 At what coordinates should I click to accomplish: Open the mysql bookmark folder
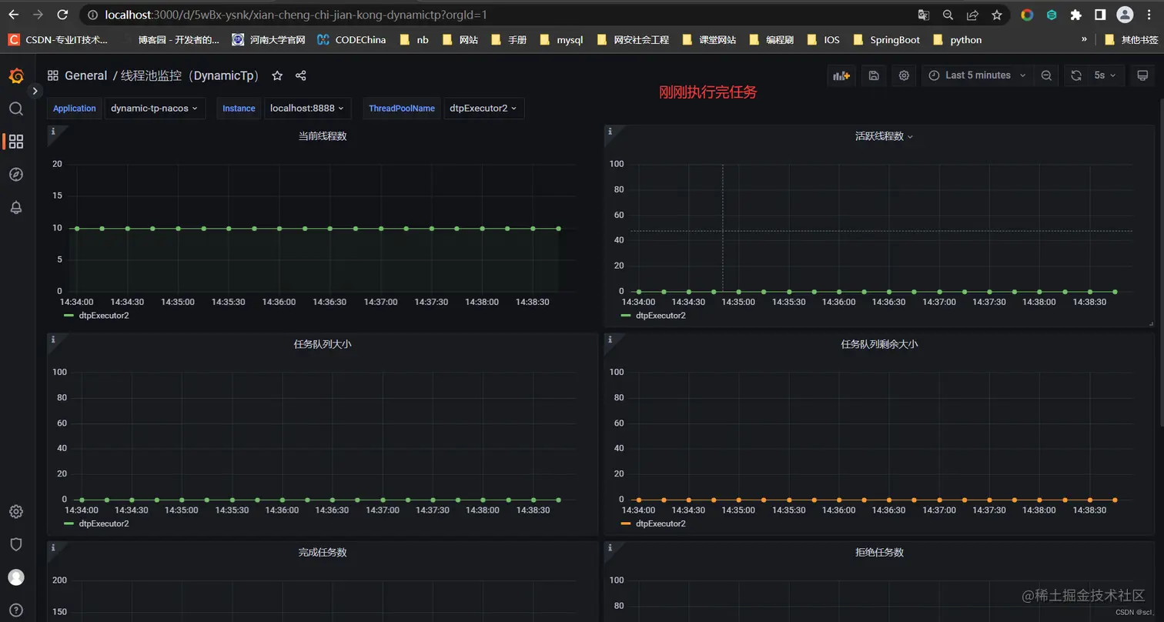[561, 40]
